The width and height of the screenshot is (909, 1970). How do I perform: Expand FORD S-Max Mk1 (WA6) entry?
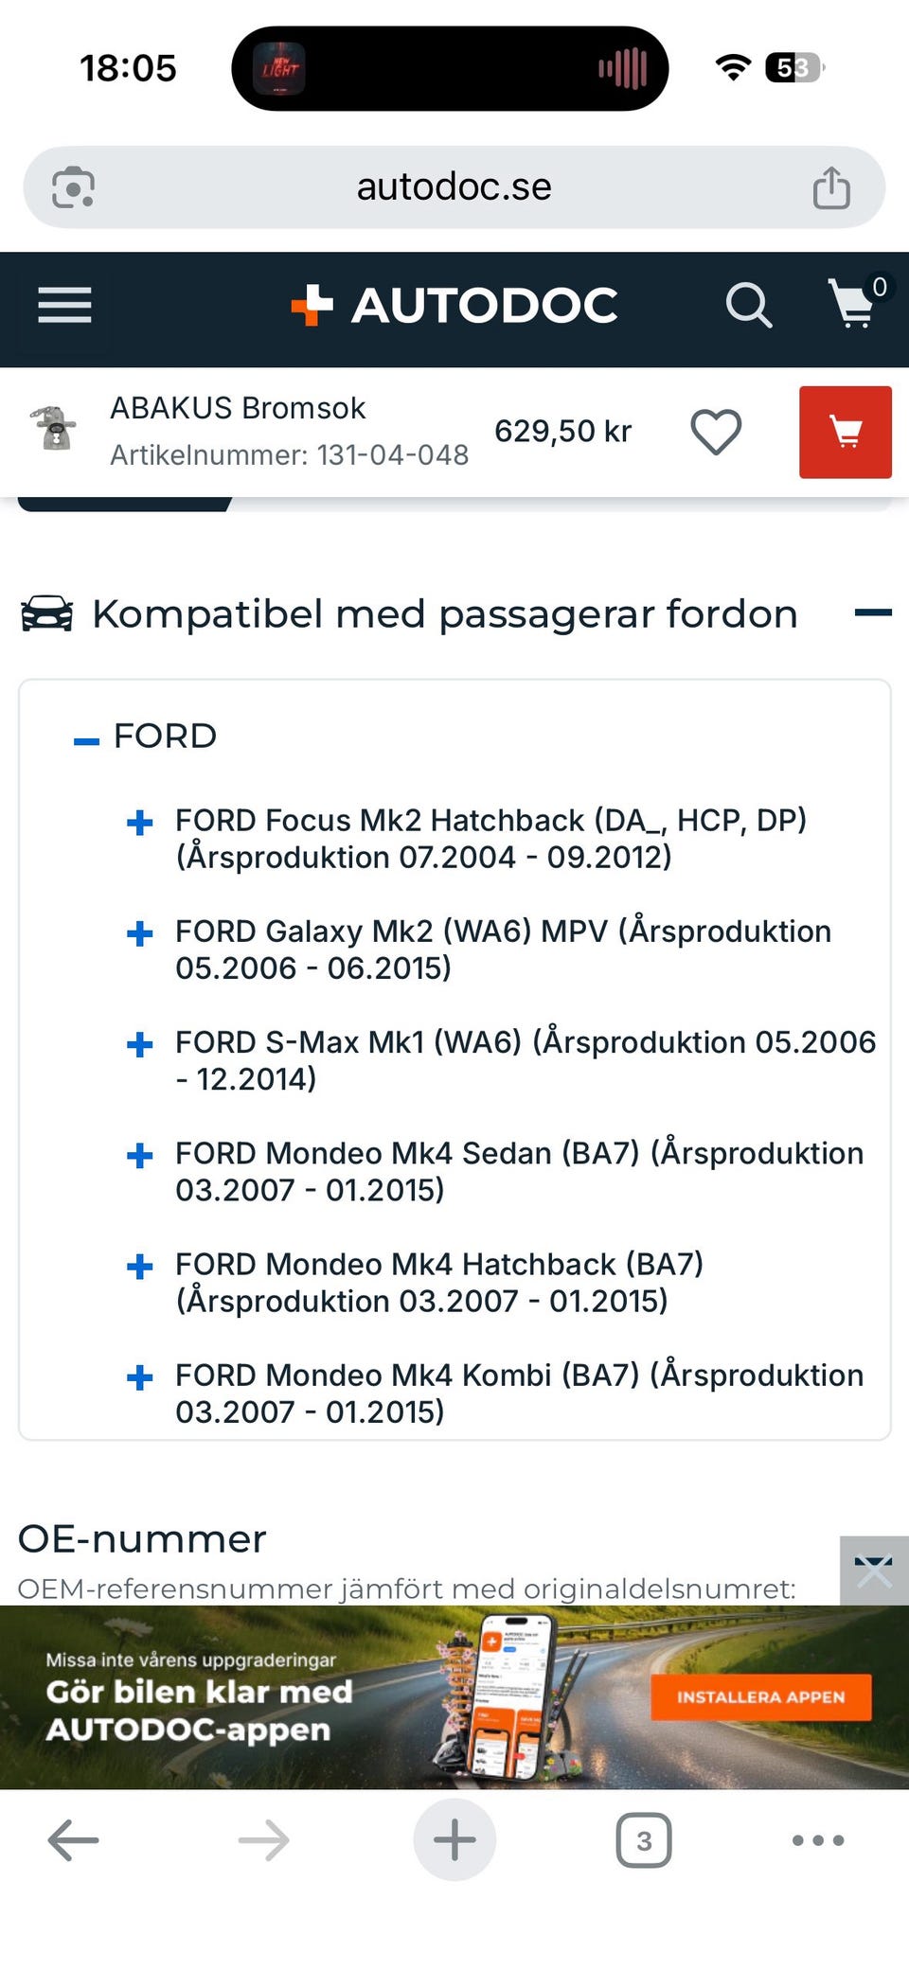click(x=140, y=1044)
